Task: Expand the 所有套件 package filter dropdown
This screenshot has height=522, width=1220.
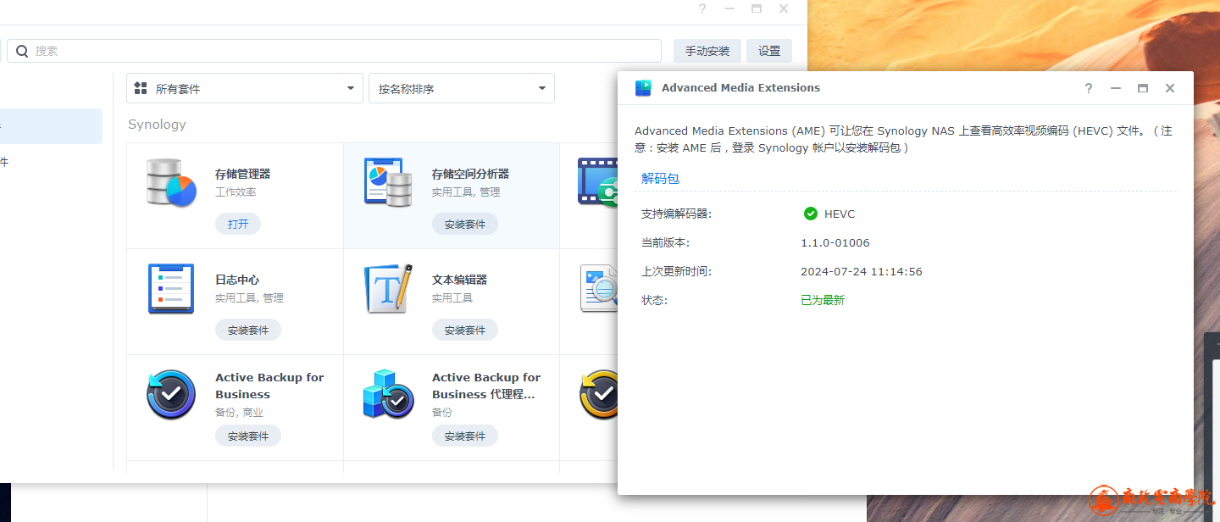Action: tap(245, 89)
